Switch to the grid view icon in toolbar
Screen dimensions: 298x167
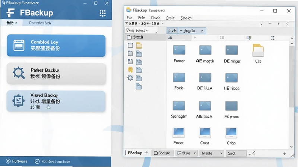tap(170, 37)
